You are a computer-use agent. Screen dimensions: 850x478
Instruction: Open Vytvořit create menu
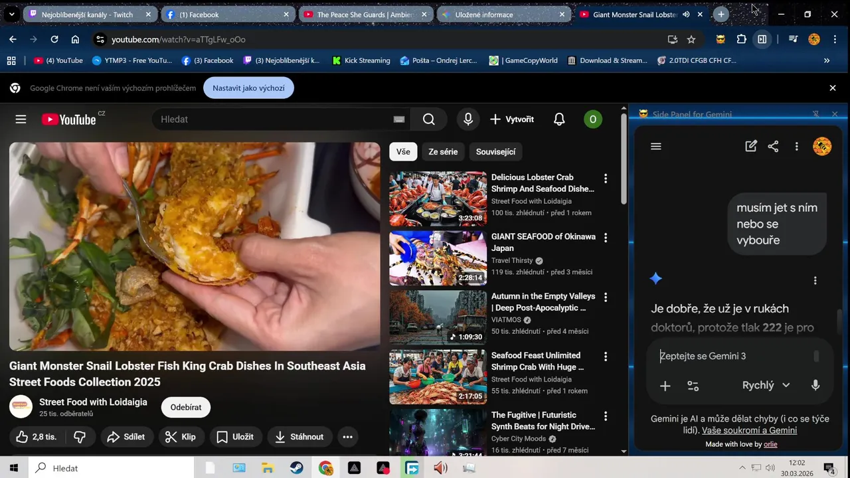pyautogui.click(x=511, y=119)
